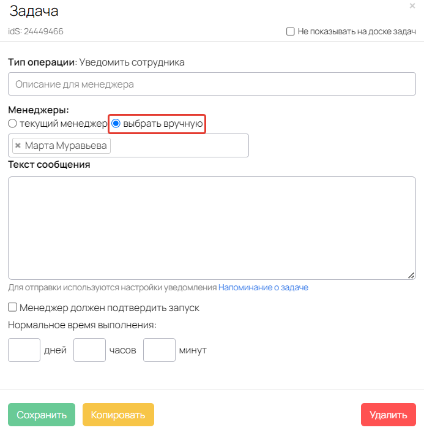Select the "выбрать вручную" radio option
Screen dimensions: 424x433
[x=116, y=124]
